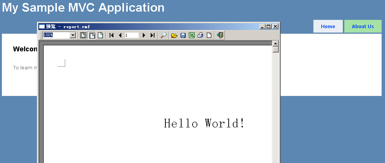
Task: Go to the previous page
Action: tap(120, 35)
